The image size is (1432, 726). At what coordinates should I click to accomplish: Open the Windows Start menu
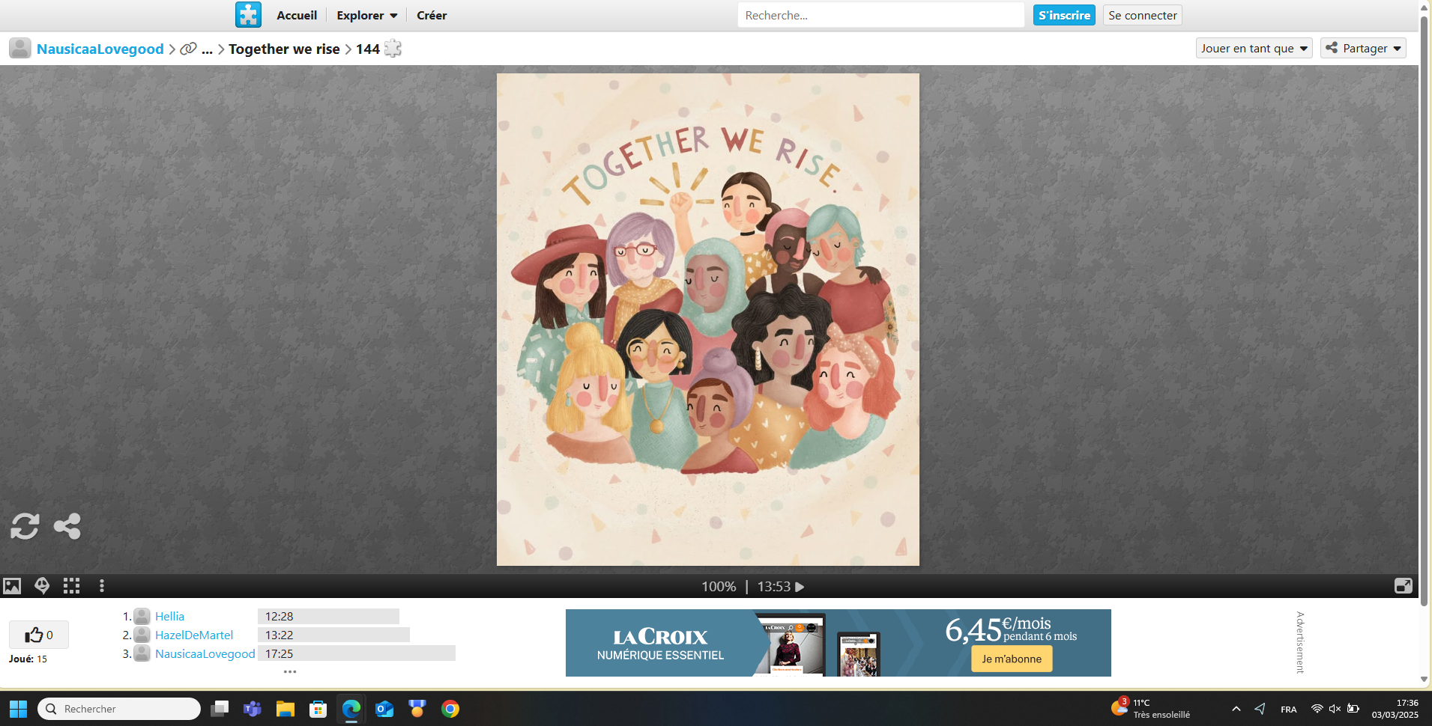tap(18, 709)
